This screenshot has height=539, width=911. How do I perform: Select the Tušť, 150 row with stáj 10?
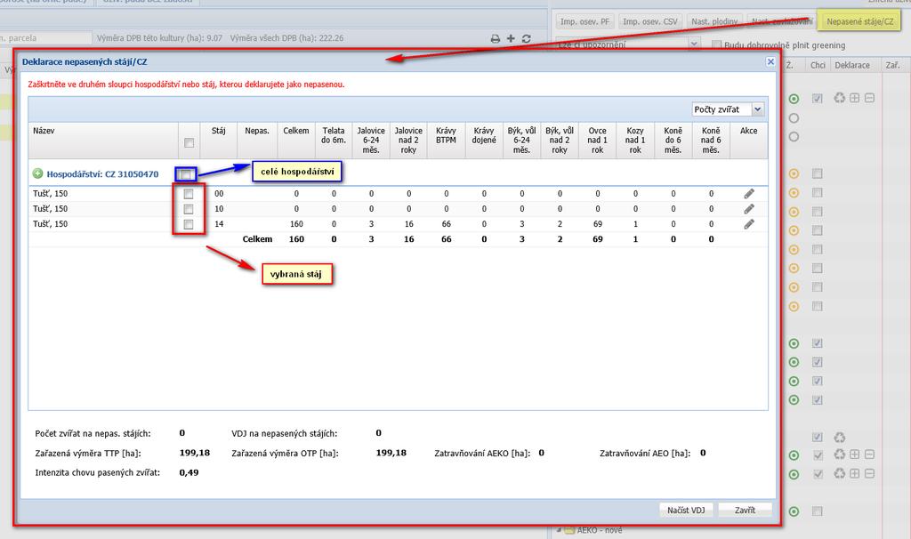398,208
